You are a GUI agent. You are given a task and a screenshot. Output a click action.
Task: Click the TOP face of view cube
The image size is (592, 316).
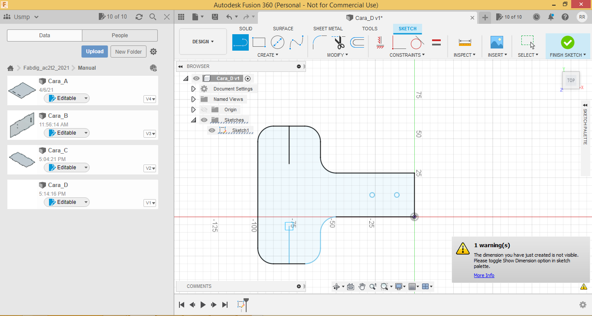[x=571, y=81]
